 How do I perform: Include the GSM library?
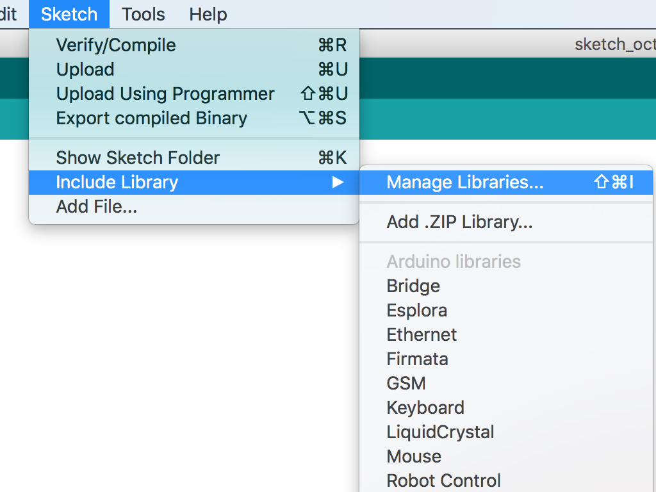(506, 383)
